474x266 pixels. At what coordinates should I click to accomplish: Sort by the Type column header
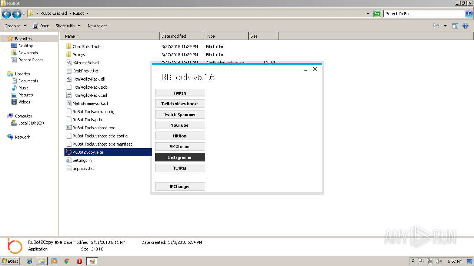coord(226,36)
